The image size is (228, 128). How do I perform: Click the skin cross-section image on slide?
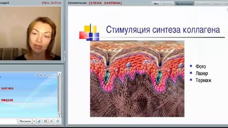(x=137, y=79)
